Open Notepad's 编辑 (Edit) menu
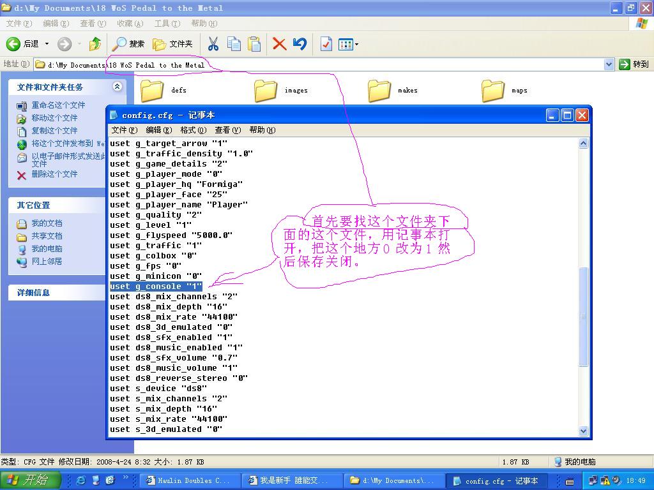The height and width of the screenshot is (490, 654). (158, 130)
